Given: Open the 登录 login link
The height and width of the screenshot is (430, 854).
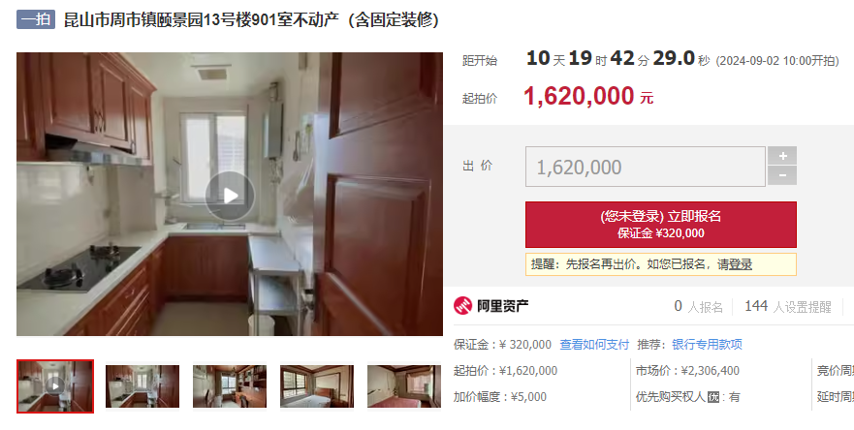Looking at the screenshot, I should pyautogui.click(x=741, y=264).
